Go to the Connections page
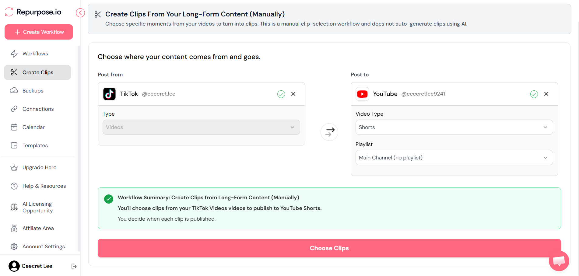579x276 pixels. pos(37,109)
